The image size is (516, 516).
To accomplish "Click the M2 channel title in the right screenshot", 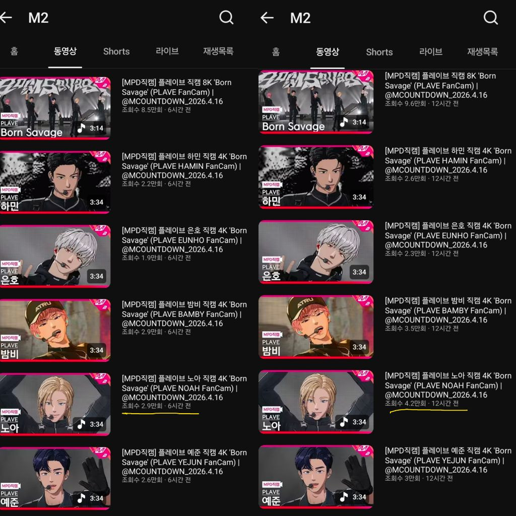I will (300, 18).
